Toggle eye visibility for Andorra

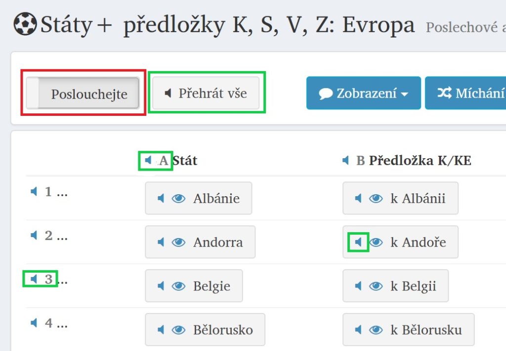pos(178,242)
